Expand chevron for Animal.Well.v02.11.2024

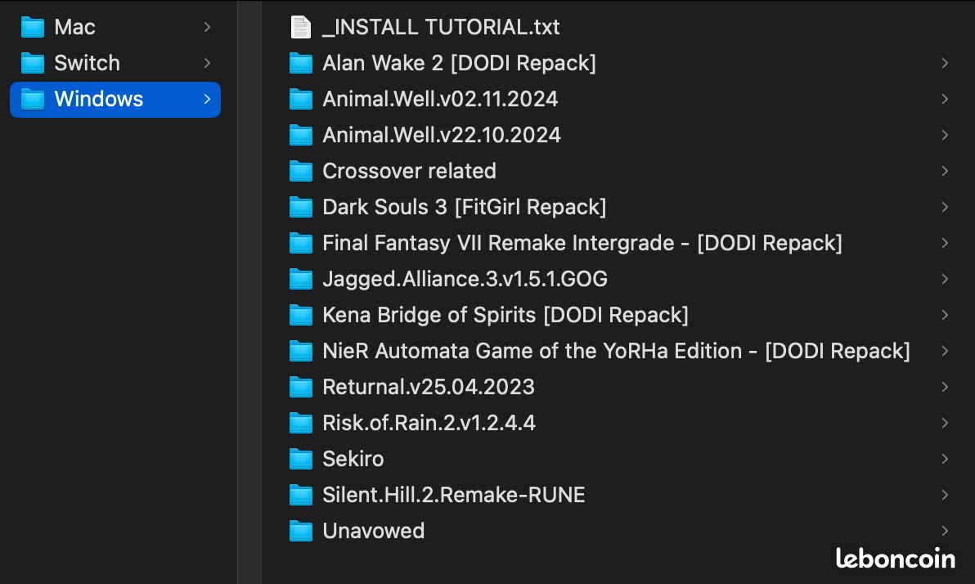point(945,100)
